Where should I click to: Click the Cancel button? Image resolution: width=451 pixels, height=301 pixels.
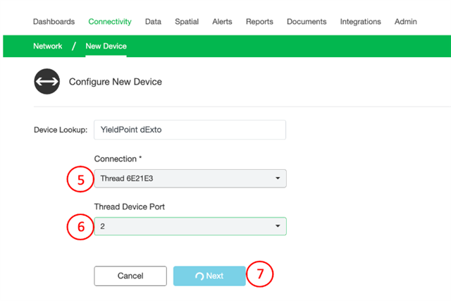[130, 276]
